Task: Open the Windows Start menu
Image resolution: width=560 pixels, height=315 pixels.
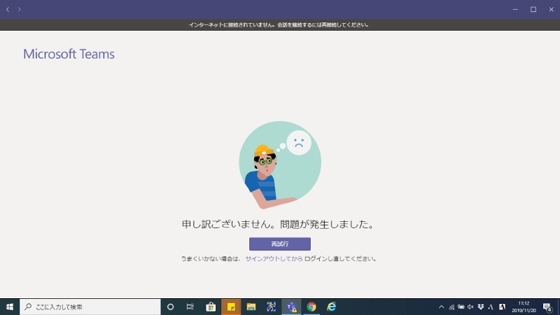Action: 10,307
